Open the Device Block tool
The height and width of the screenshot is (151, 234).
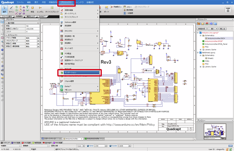pos(52,9)
